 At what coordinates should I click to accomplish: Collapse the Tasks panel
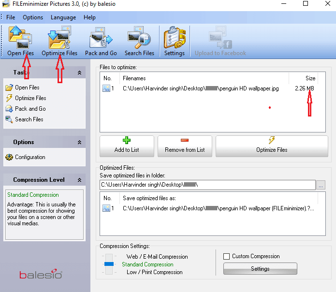tap(79, 73)
